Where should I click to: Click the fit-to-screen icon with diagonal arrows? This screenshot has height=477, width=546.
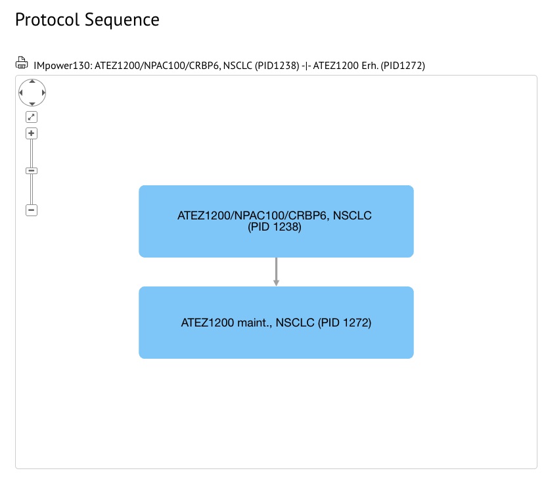(x=31, y=116)
